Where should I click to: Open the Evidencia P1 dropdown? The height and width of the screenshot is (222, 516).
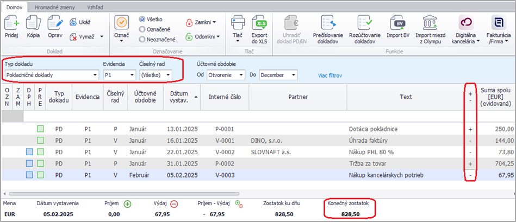coord(131,74)
